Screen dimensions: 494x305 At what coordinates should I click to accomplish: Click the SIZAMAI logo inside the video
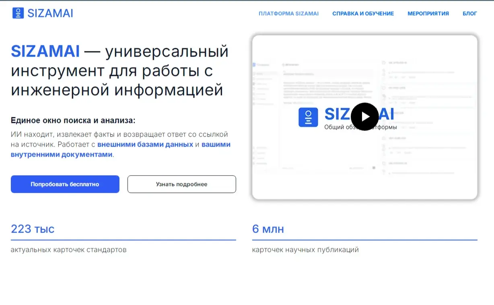click(308, 117)
